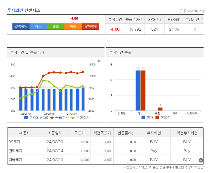Click the 매도 rating segment

click(38, 26)
